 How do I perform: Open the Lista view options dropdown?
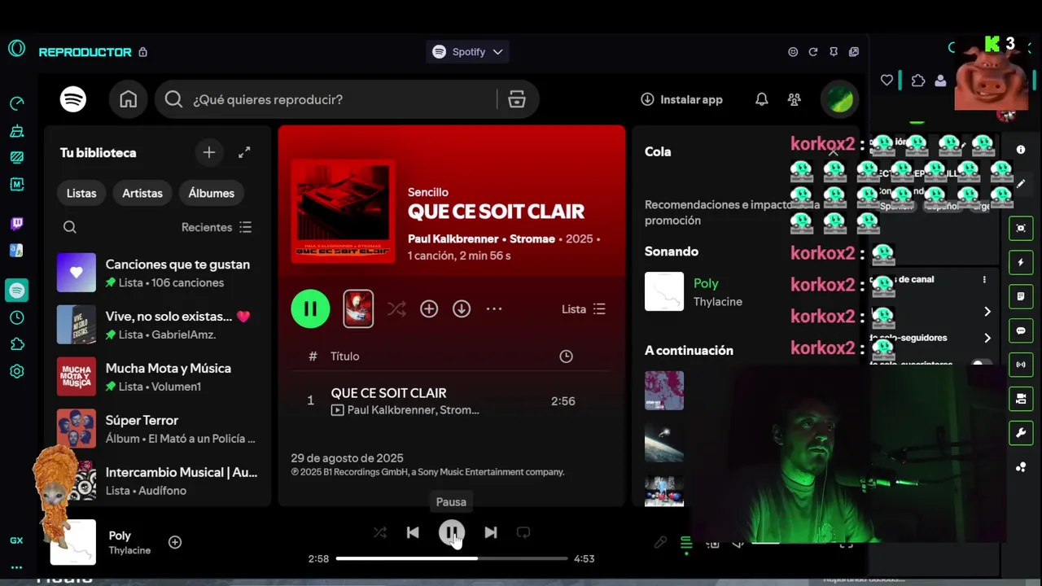point(584,308)
